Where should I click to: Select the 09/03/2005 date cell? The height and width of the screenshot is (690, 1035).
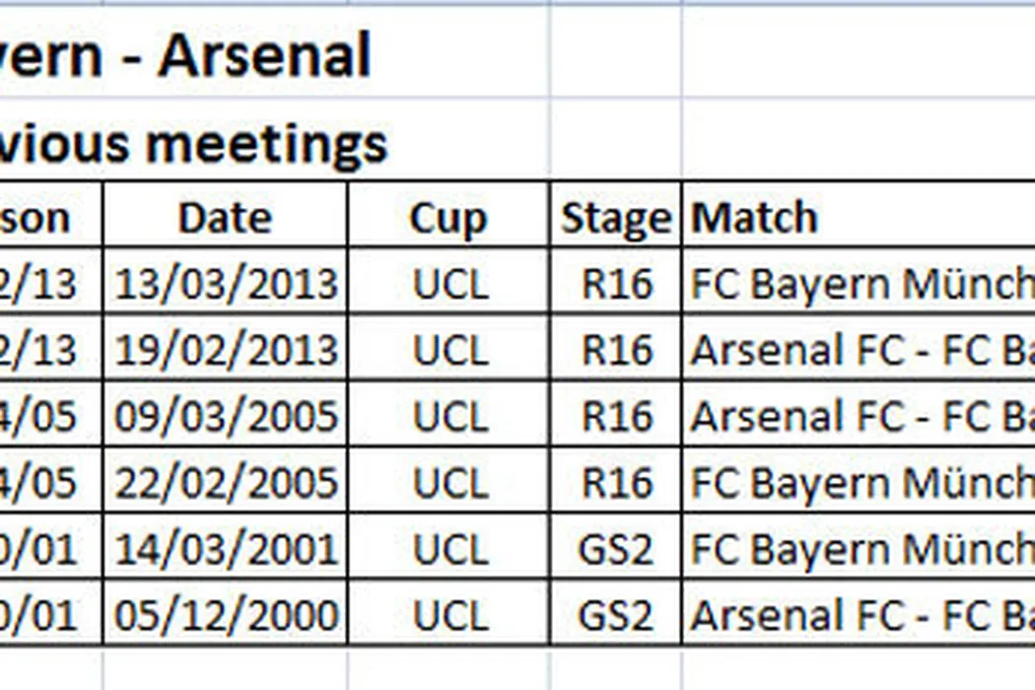pos(226,416)
